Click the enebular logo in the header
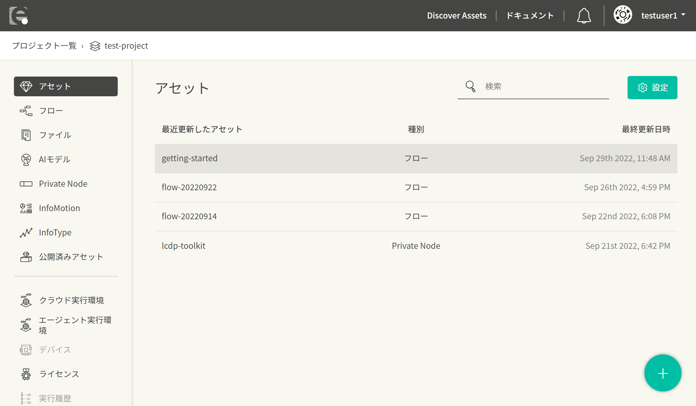The image size is (696, 406). (x=19, y=16)
